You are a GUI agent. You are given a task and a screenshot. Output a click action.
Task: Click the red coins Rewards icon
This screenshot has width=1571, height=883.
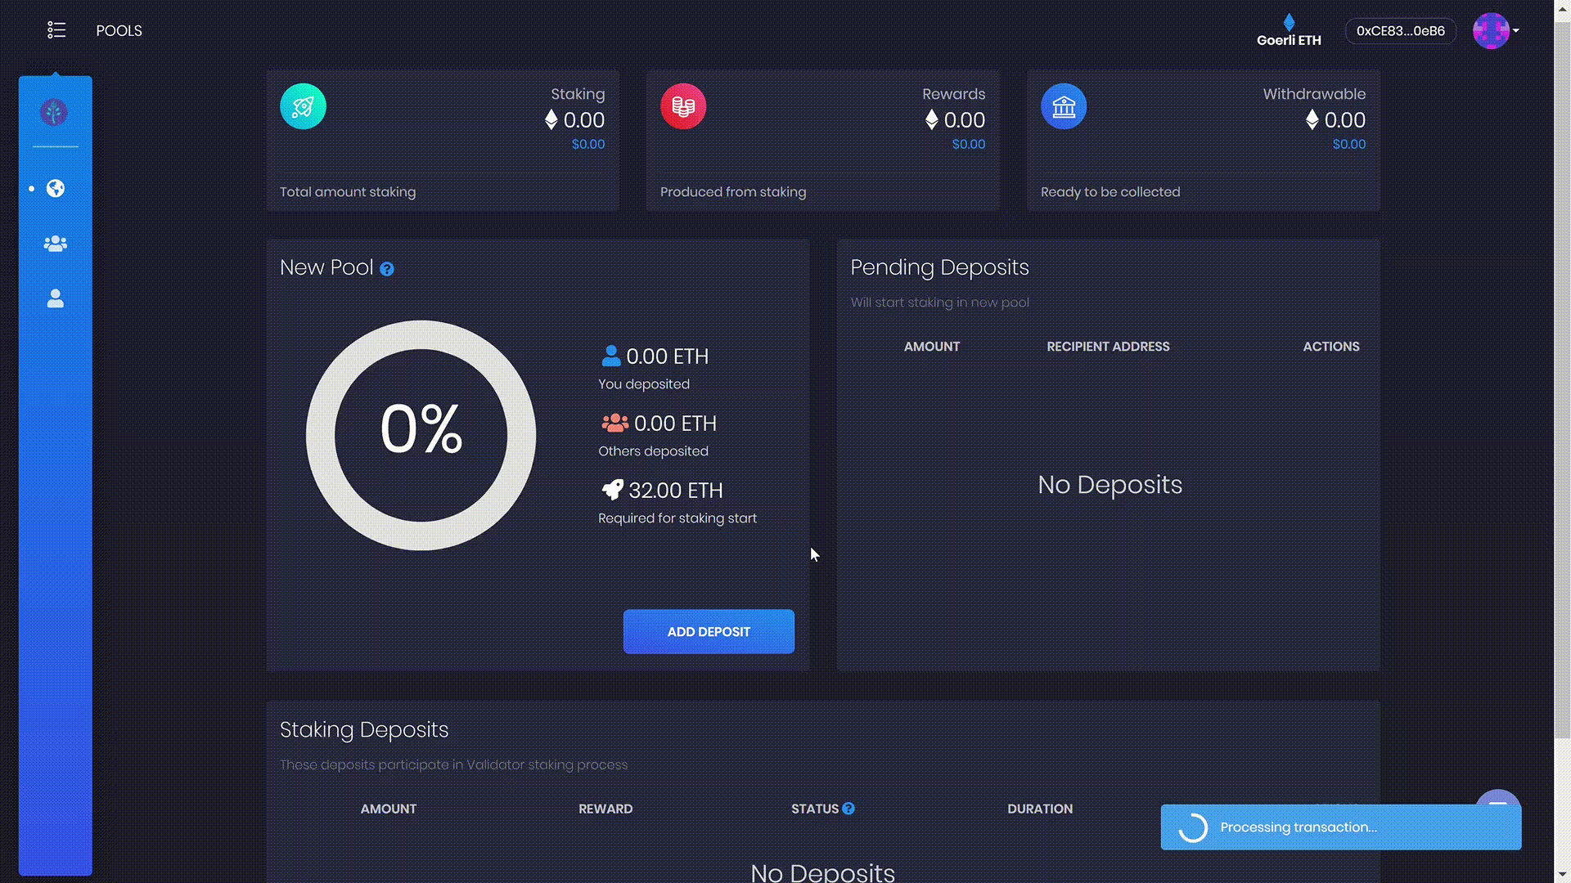(683, 106)
